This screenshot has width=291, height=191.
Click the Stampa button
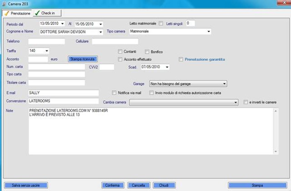[257, 185]
